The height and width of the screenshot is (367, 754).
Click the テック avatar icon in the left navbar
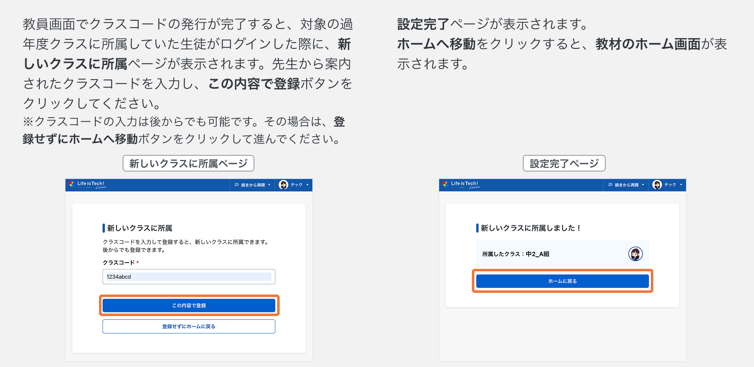point(283,185)
